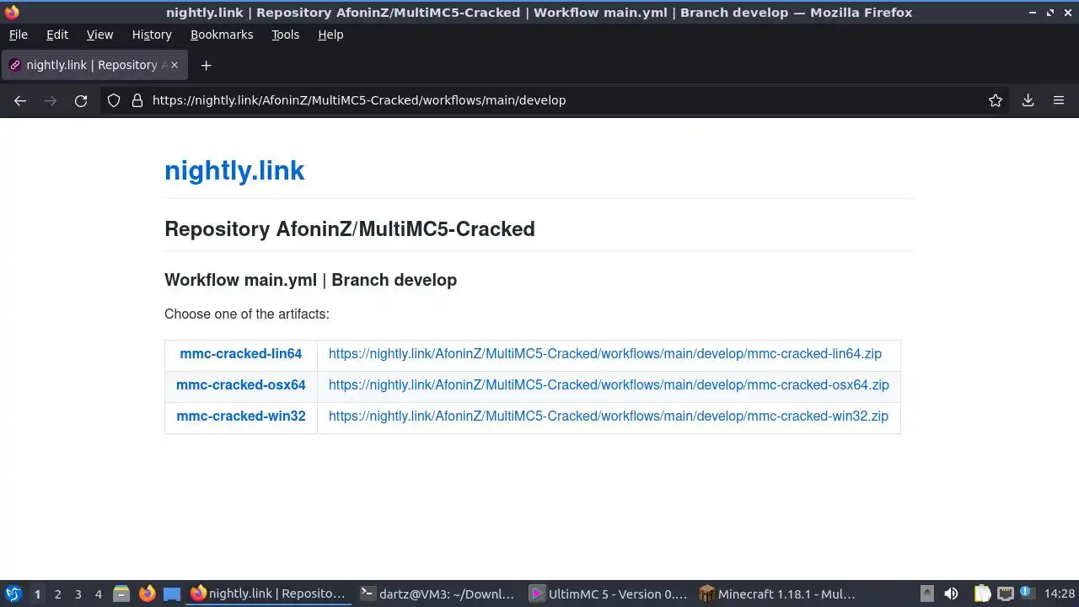
Task: Open the History menu
Action: (152, 35)
